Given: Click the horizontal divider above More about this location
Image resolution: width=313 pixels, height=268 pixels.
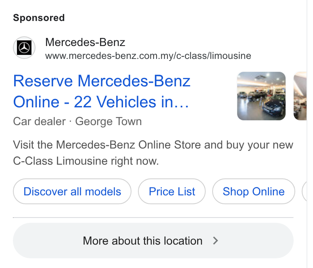Looking at the screenshot, I should [153, 218].
